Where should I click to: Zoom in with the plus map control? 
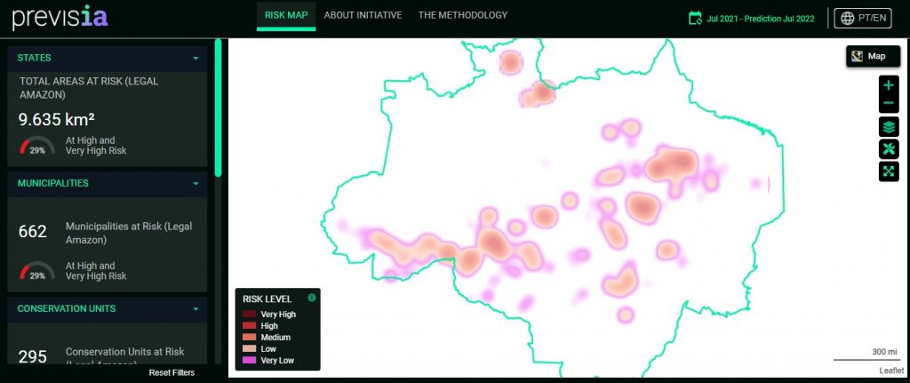889,85
